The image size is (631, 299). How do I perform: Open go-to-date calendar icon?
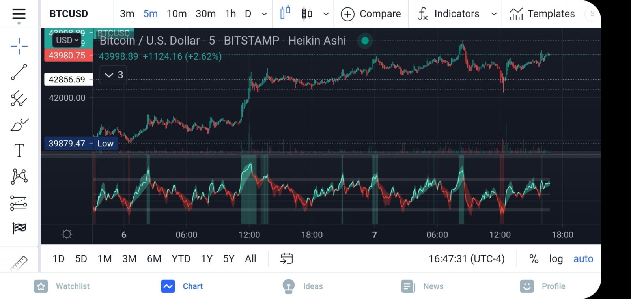(286, 259)
